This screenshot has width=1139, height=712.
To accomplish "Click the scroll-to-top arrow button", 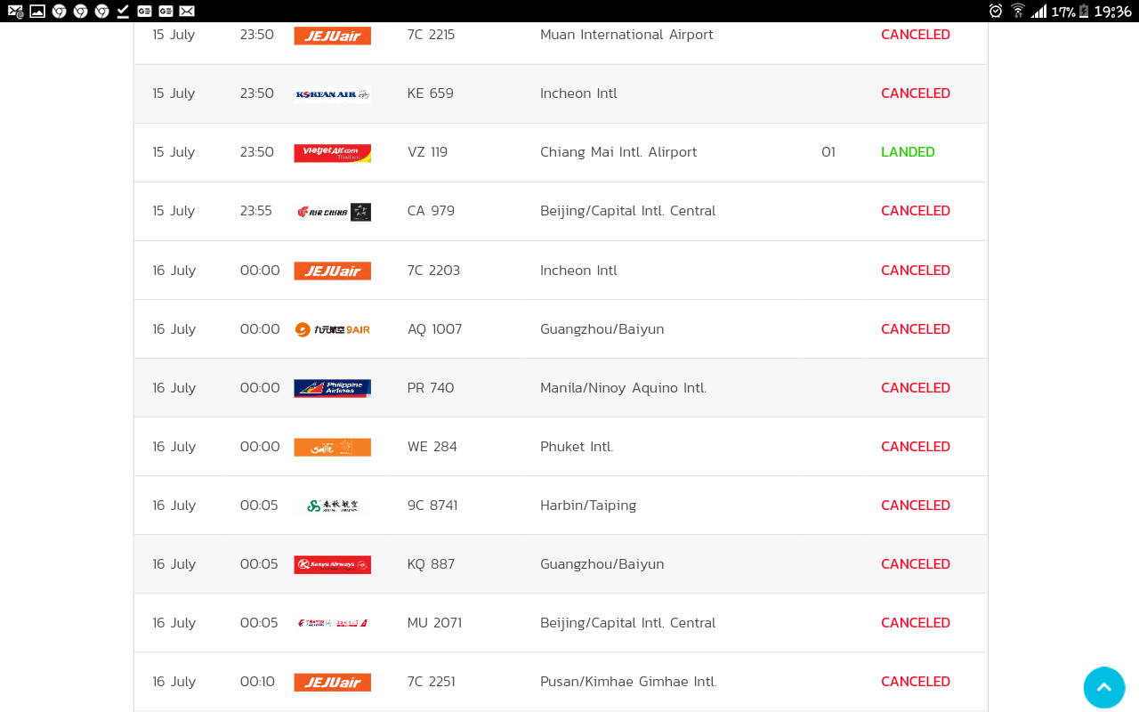I will 1103,687.
